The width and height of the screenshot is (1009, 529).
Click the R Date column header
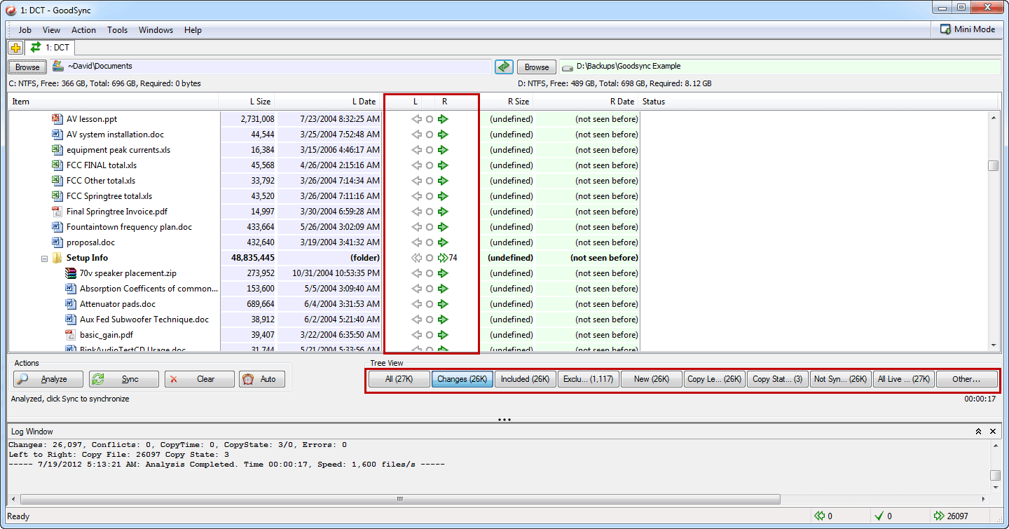click(586, 102)
